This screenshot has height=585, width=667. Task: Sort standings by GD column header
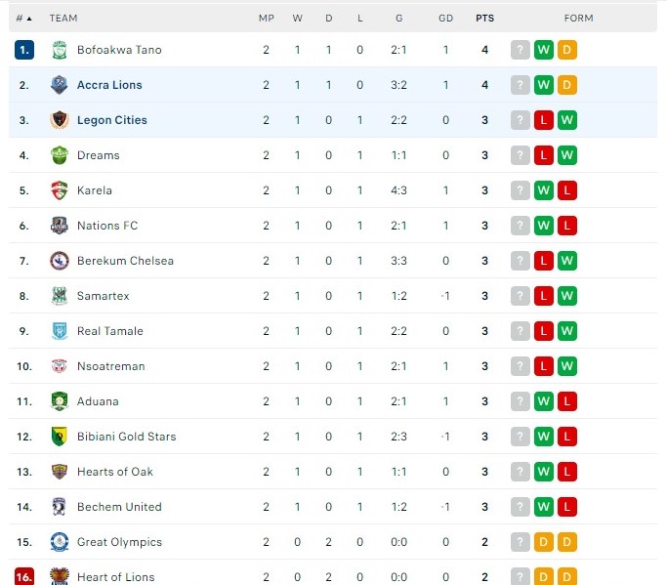pyautogui.click(x=445, y=18)
